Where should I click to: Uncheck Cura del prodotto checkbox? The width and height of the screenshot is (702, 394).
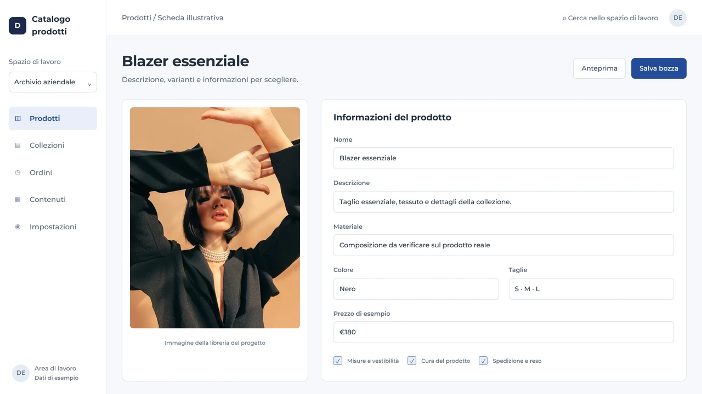coord(412,361)
